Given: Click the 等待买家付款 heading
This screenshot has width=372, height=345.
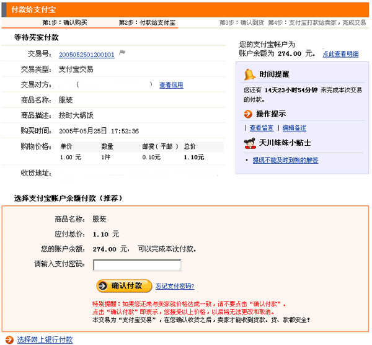Looking at the screenshot, I should coord(37,37).
